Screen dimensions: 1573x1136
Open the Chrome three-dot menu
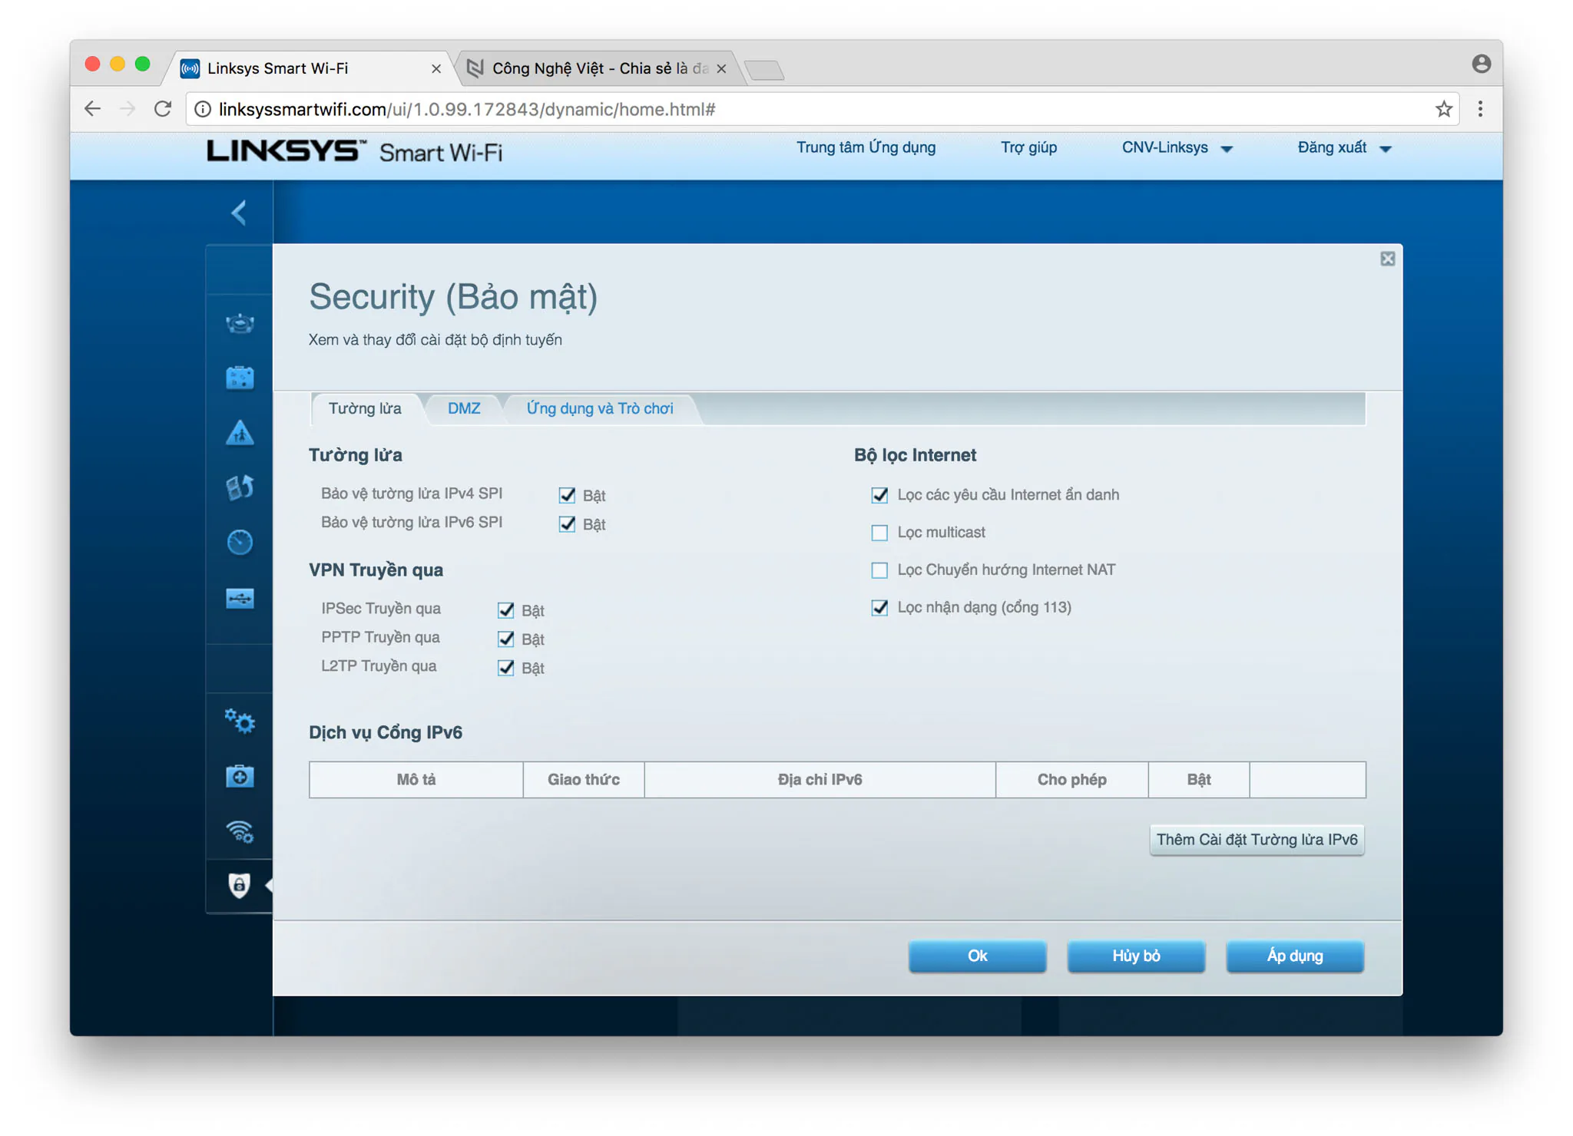[x=1480, y=109]
